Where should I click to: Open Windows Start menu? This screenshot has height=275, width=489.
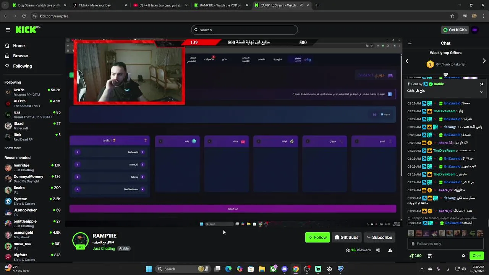(149, 269)
